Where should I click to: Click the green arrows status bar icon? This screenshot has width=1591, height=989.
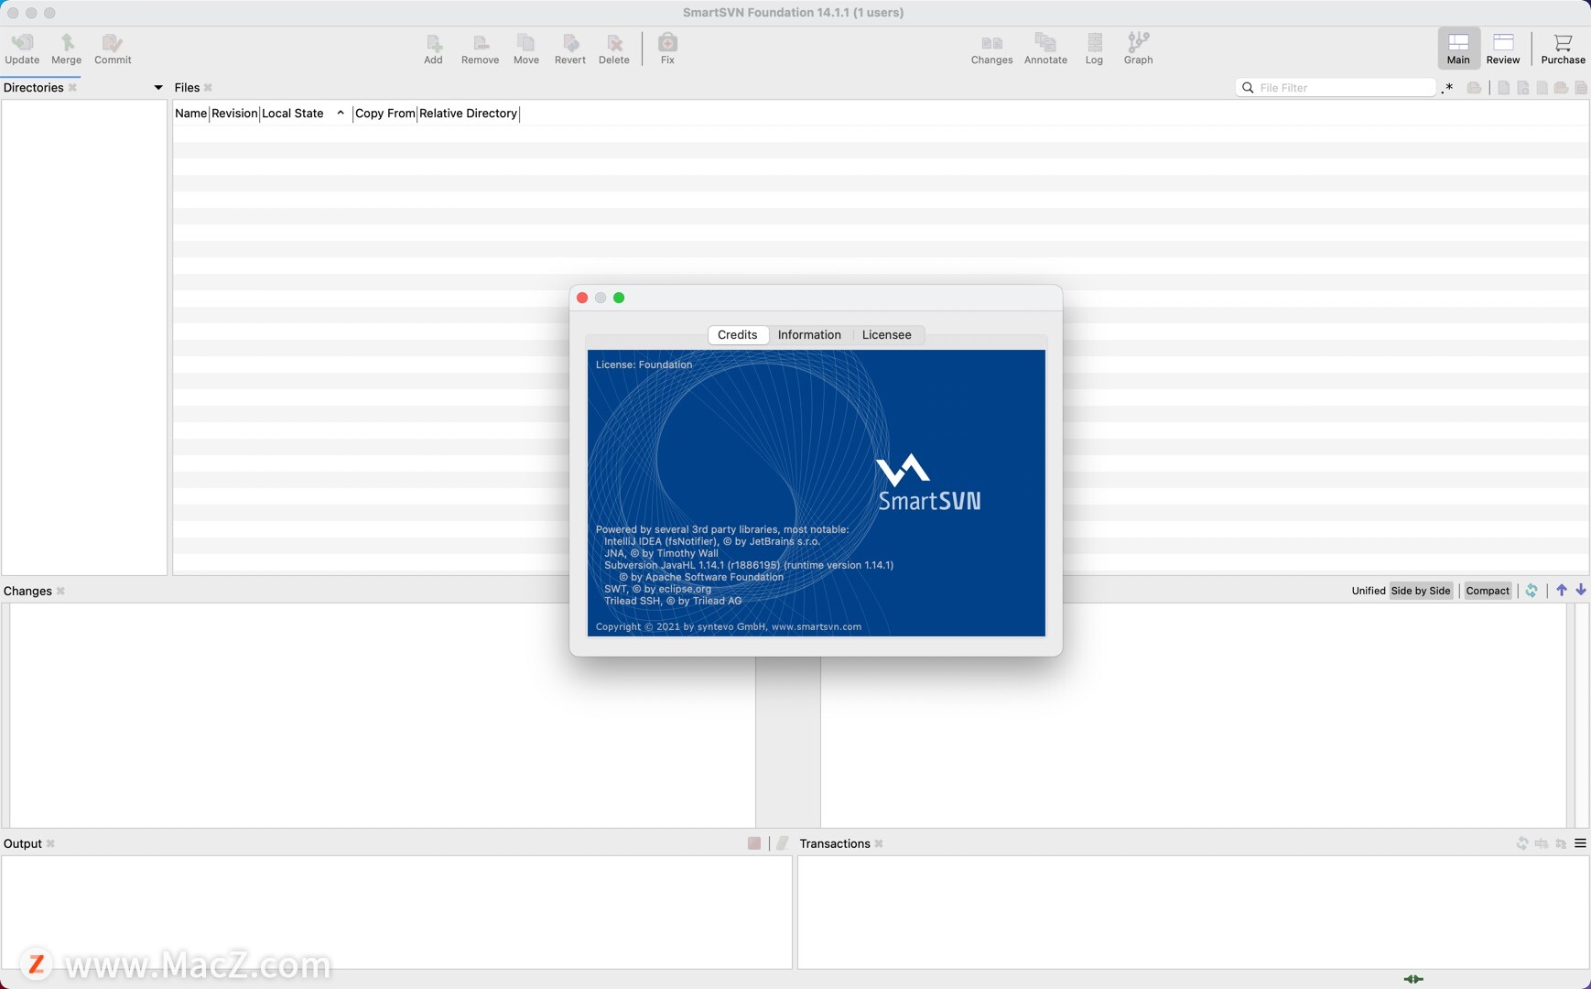click(1413, 979)
